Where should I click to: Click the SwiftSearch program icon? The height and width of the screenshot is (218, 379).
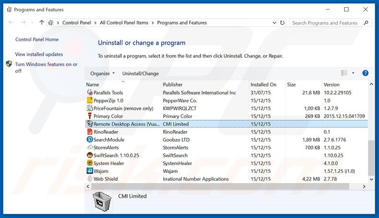(x=90, y=155)
